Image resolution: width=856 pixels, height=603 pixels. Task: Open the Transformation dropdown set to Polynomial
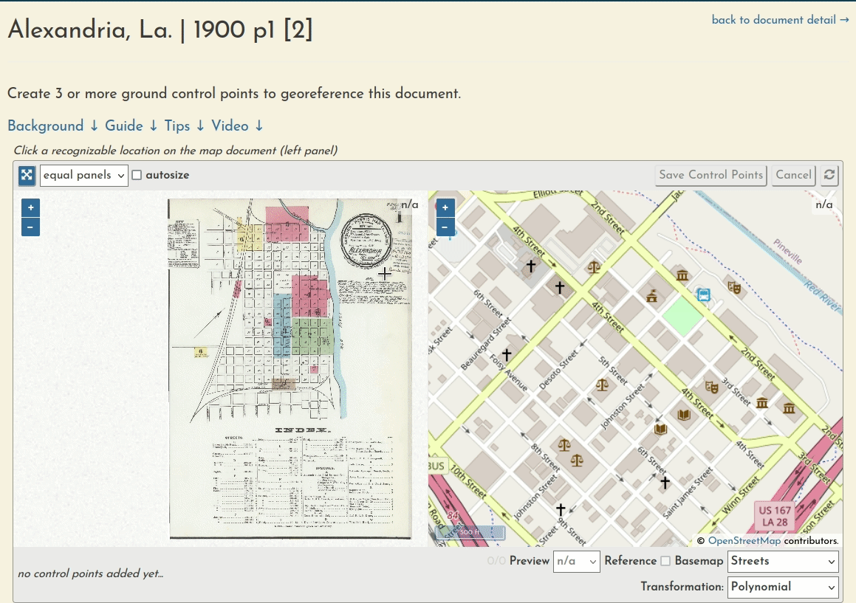click(x=782, y=588)
